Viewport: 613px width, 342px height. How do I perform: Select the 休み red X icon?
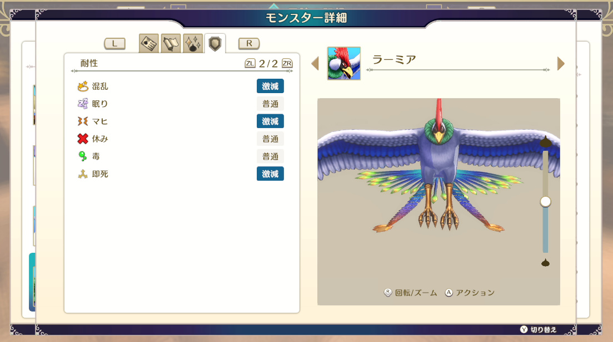pyautogui.click(x=82, y=139)
